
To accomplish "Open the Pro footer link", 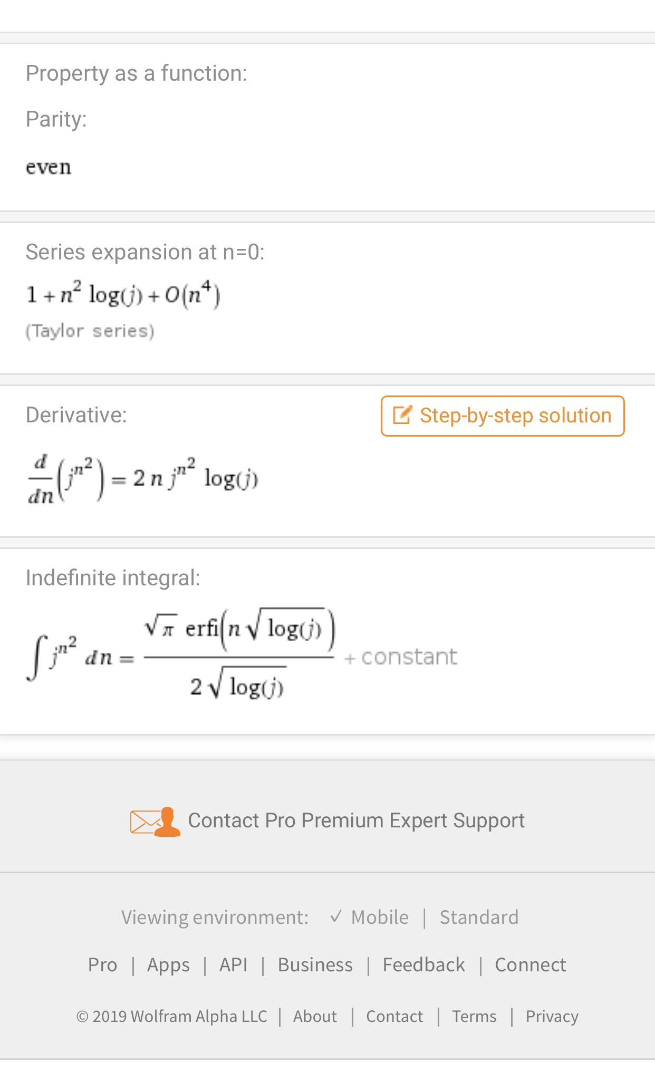I will tap(102, 965).
